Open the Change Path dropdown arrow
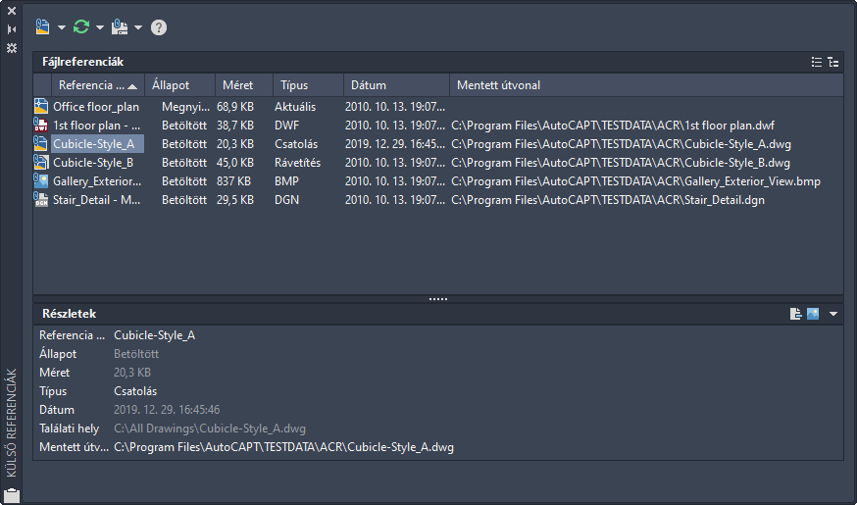Viewport: 857px width, 505px height. point(138,27)
